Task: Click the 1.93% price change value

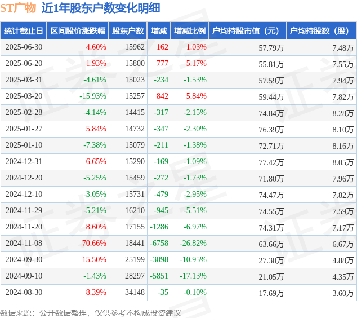Action: point(96,63)
